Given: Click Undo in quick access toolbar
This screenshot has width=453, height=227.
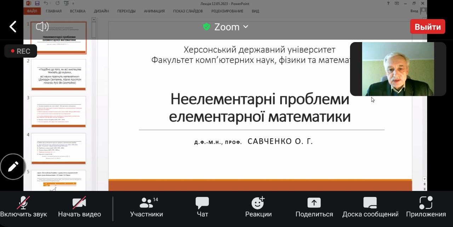Looking at the screenshot, I should 46,4.
